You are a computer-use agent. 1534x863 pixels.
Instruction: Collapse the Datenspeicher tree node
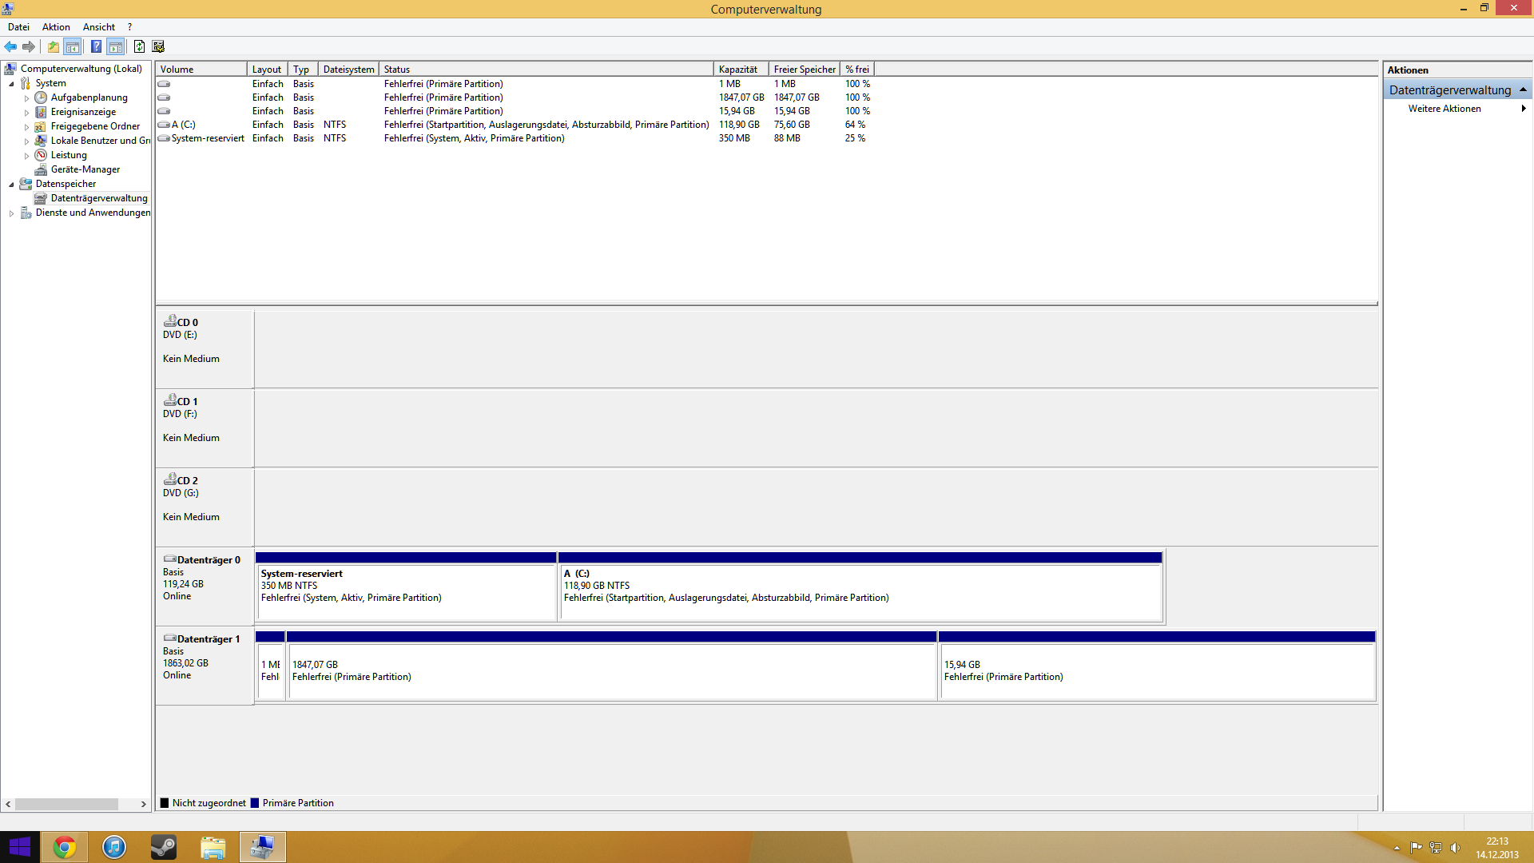pos(11,185)
